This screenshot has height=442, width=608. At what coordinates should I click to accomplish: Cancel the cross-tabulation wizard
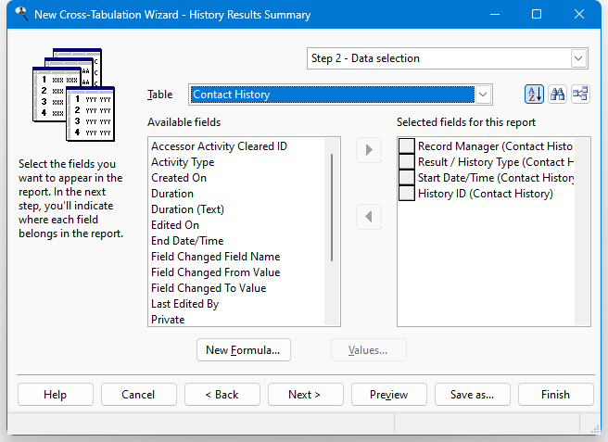pyautogui.click(x=139, y=395)
